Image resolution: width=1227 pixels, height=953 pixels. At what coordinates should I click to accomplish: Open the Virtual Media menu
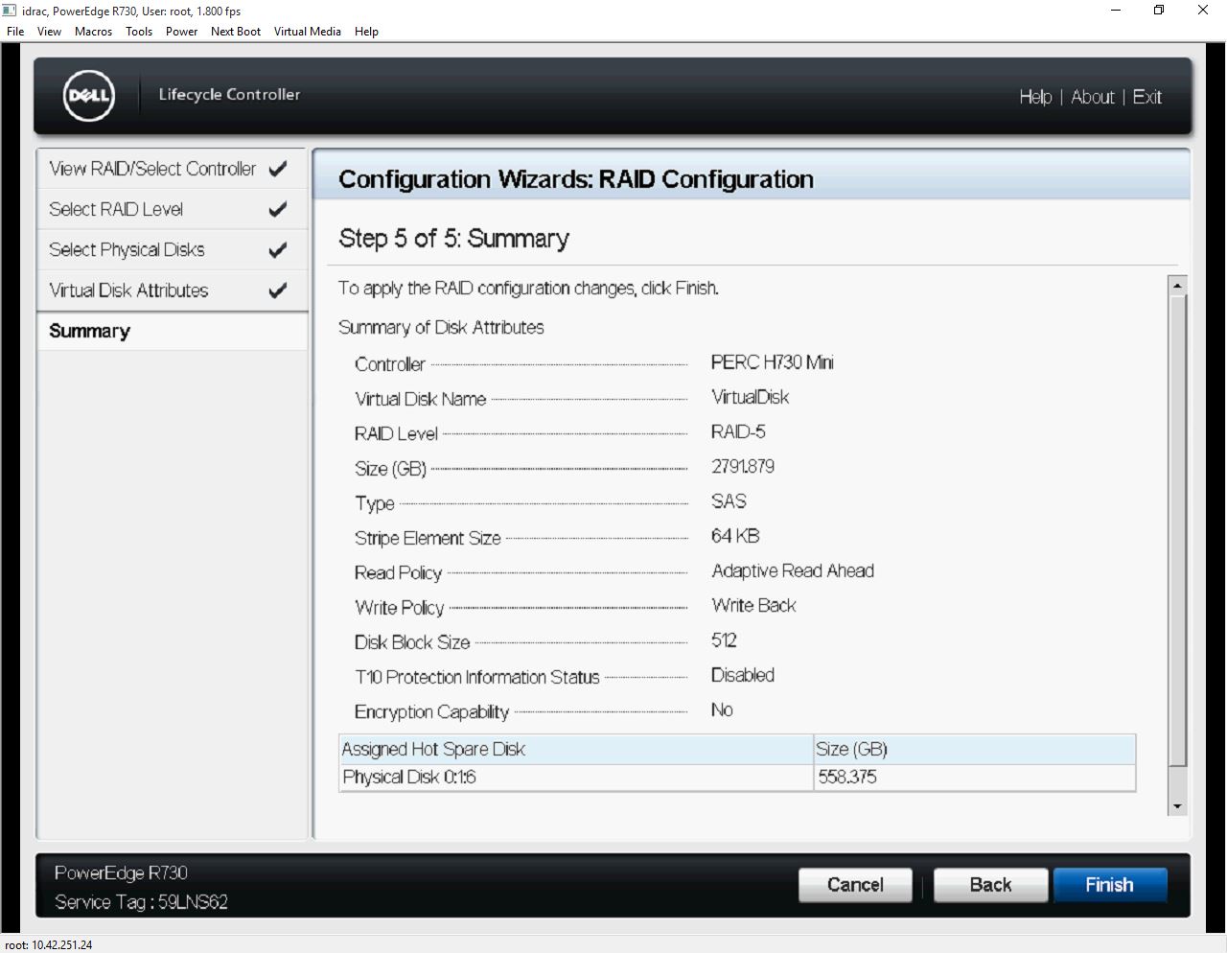pyautogui.click(x=308, y=32)
